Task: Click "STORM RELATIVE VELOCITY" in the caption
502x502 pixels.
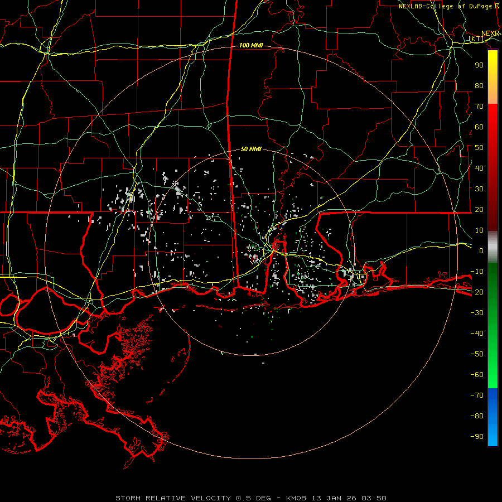Action: (173, 498)
